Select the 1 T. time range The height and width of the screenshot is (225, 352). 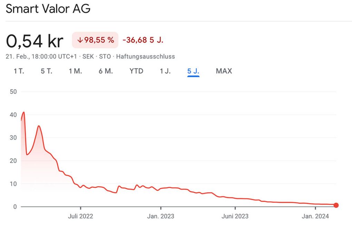point(19,71)
